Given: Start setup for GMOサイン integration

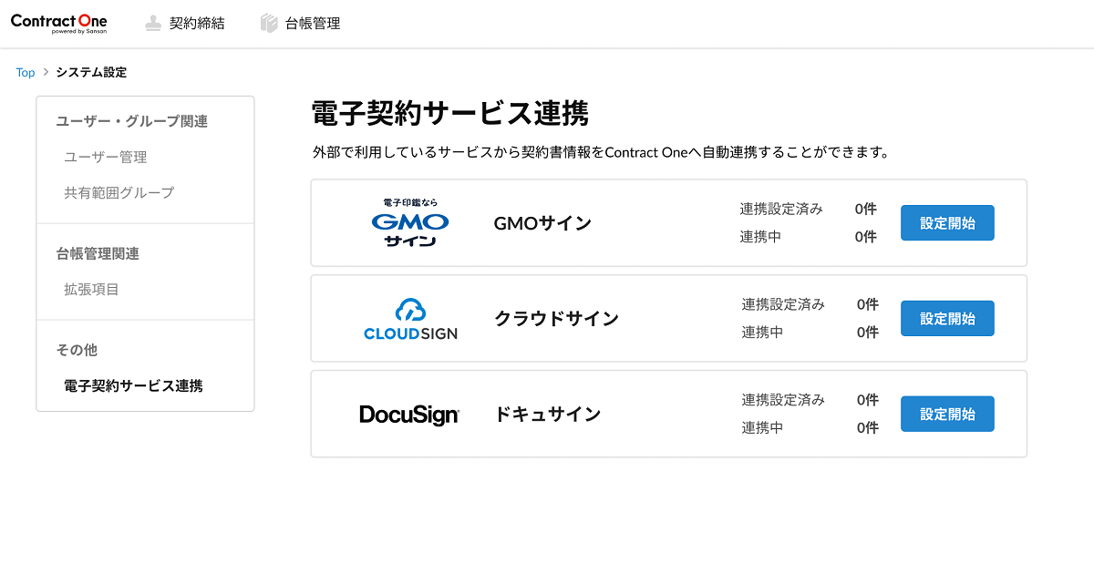Looking at the screenshot, I should pyautogui.click(x=946, y=222).
